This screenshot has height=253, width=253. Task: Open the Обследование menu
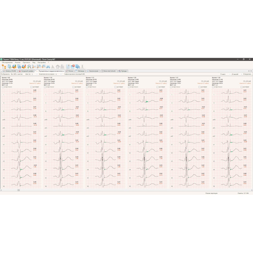click(7, 62)
